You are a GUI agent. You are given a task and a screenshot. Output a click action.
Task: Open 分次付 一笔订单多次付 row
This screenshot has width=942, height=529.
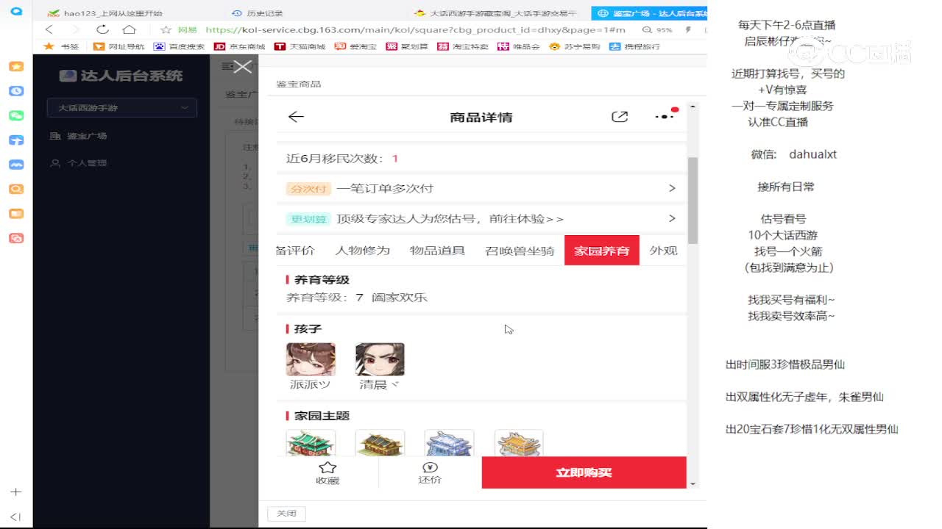pos(481,188)
